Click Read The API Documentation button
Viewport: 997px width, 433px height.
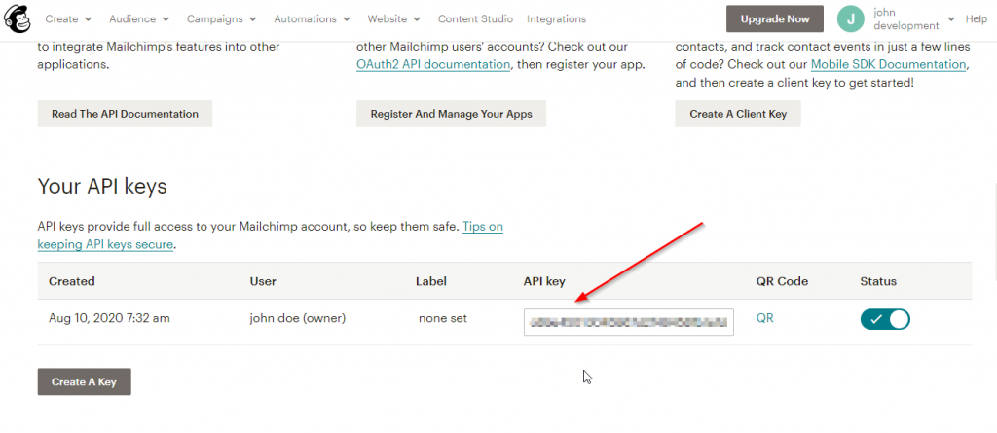(125, 114)
